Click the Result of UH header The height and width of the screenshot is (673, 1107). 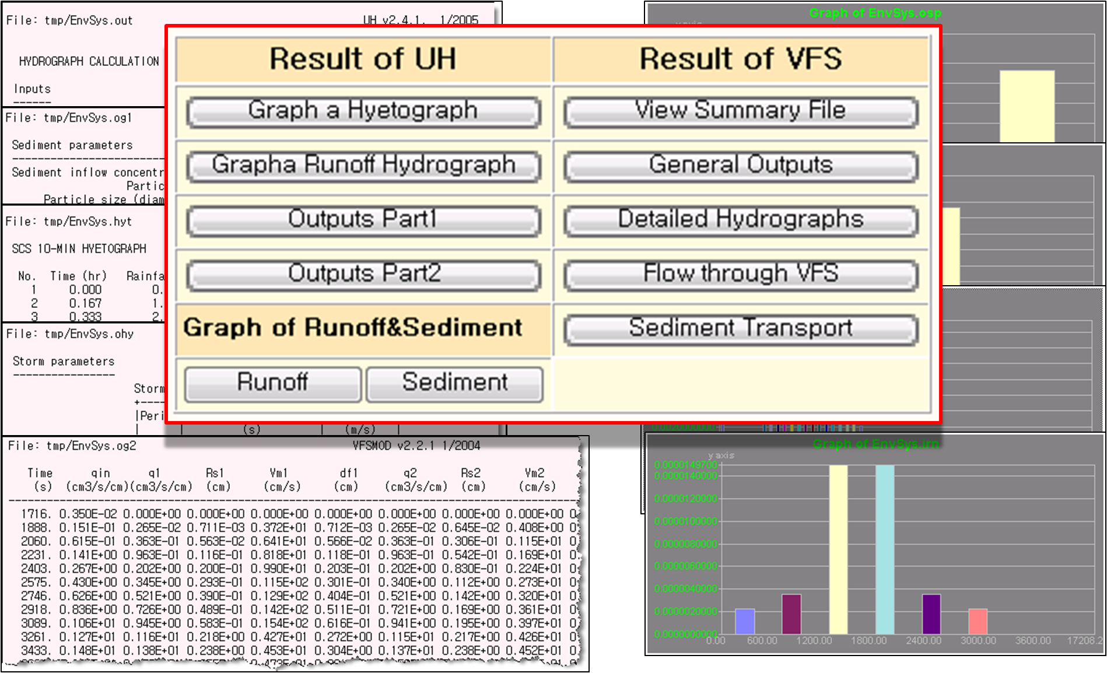(x=363, y=59)
